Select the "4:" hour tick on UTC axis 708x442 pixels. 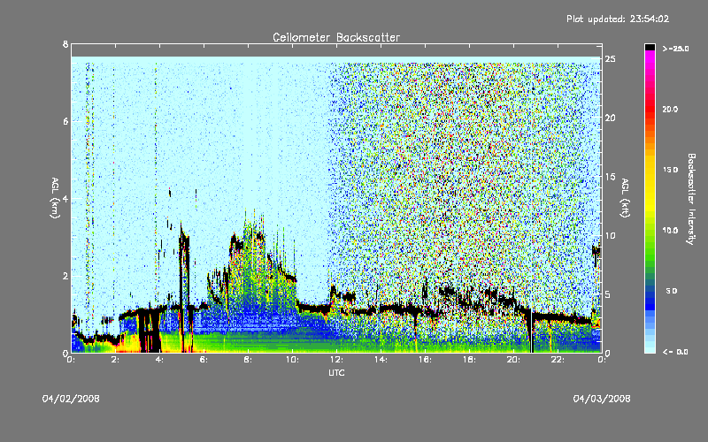click(x=159, y=360)
